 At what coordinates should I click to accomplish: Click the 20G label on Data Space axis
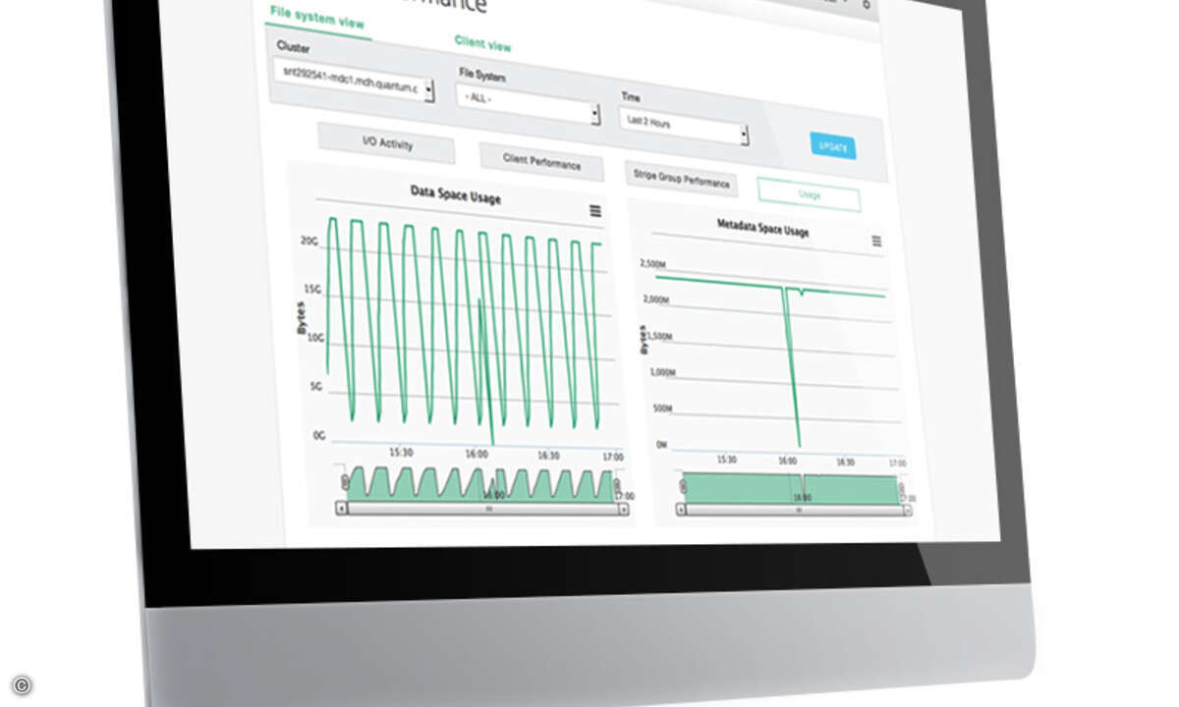[310, 239]
